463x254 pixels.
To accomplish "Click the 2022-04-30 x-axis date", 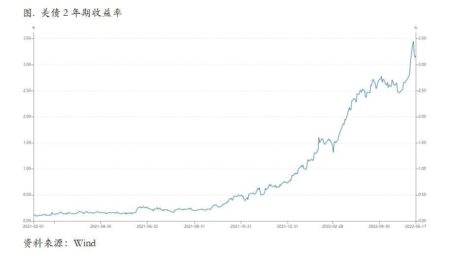I will pyautogui.click(x=379, y=226).
